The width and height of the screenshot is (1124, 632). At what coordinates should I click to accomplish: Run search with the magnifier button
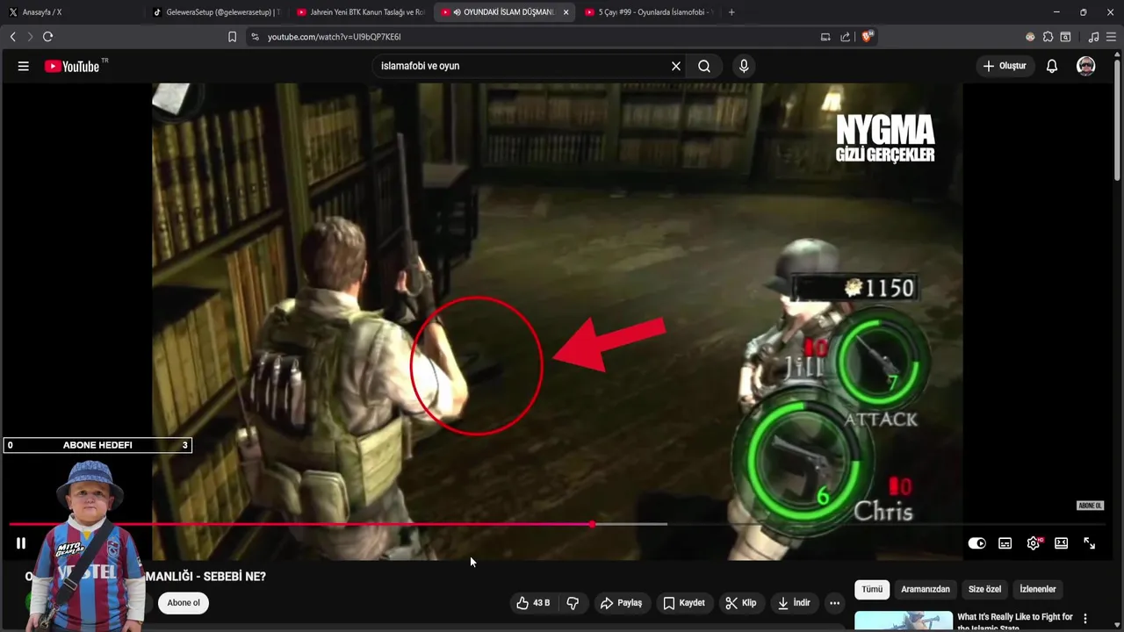pyautogui.click(x=704, y=66)
